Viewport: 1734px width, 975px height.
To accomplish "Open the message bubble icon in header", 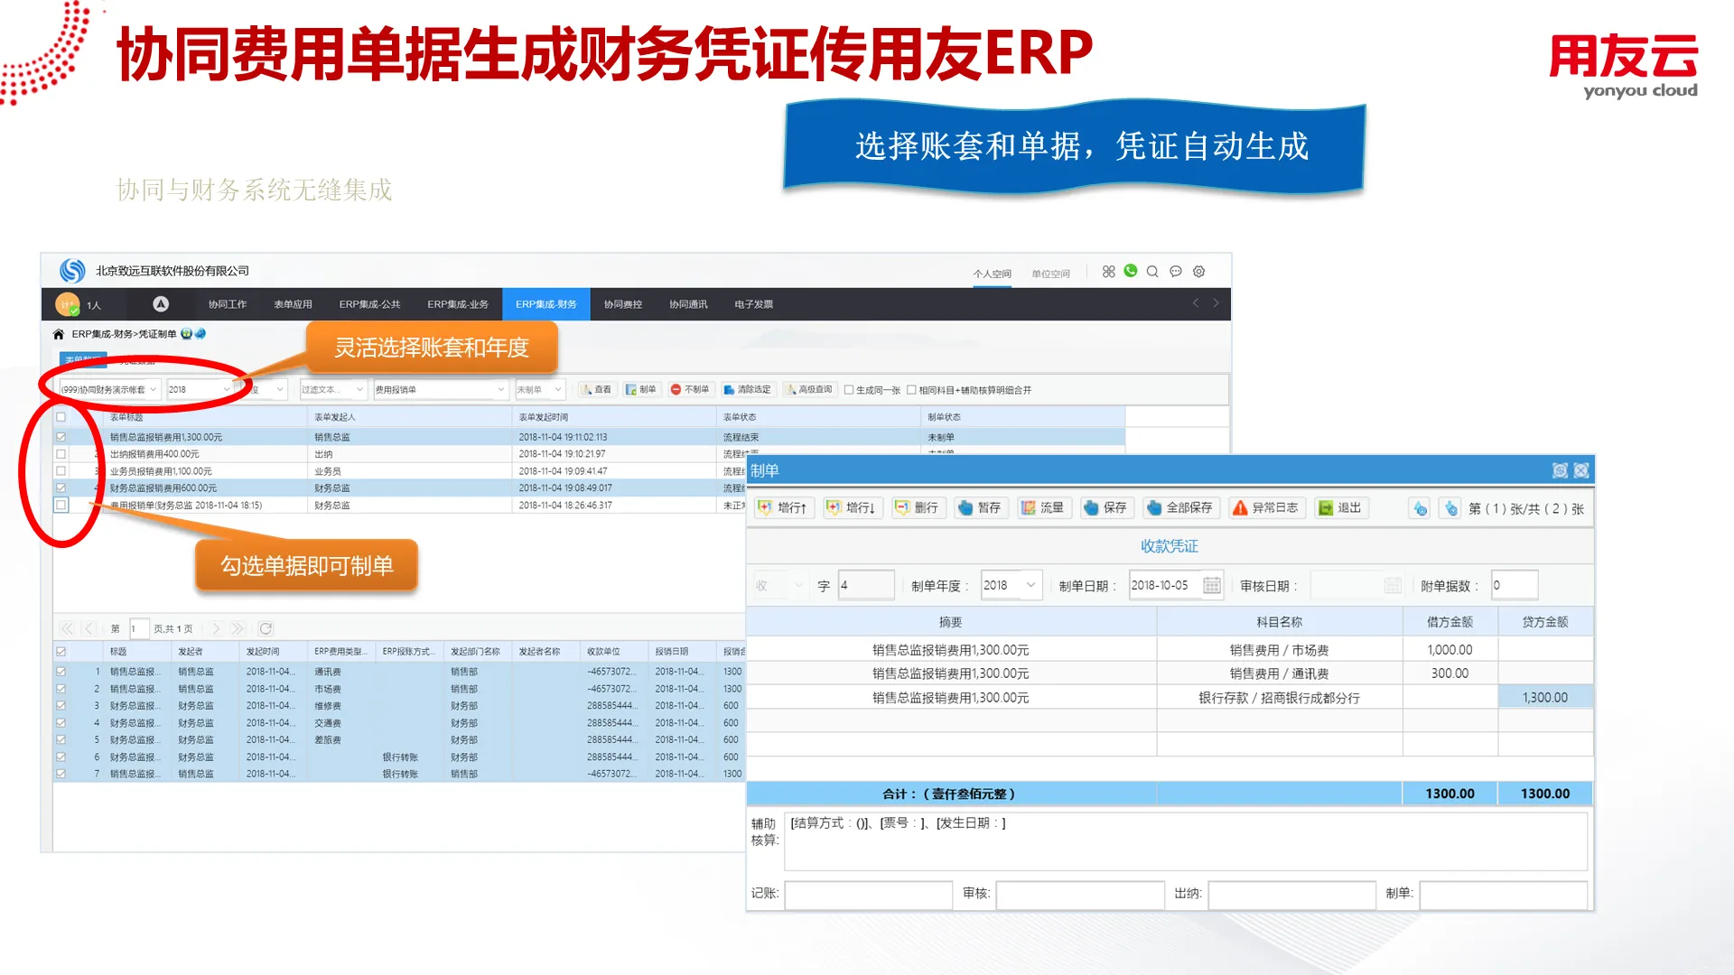I will click(1176, 272).
